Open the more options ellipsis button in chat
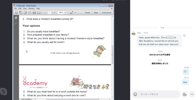This screenshot has width=196, height=100. pyautogui.click(x=192, y=94)
